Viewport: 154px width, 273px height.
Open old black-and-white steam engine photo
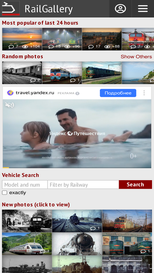coord(27,264)
